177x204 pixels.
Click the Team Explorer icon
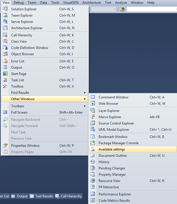click(x=5, y=15)
